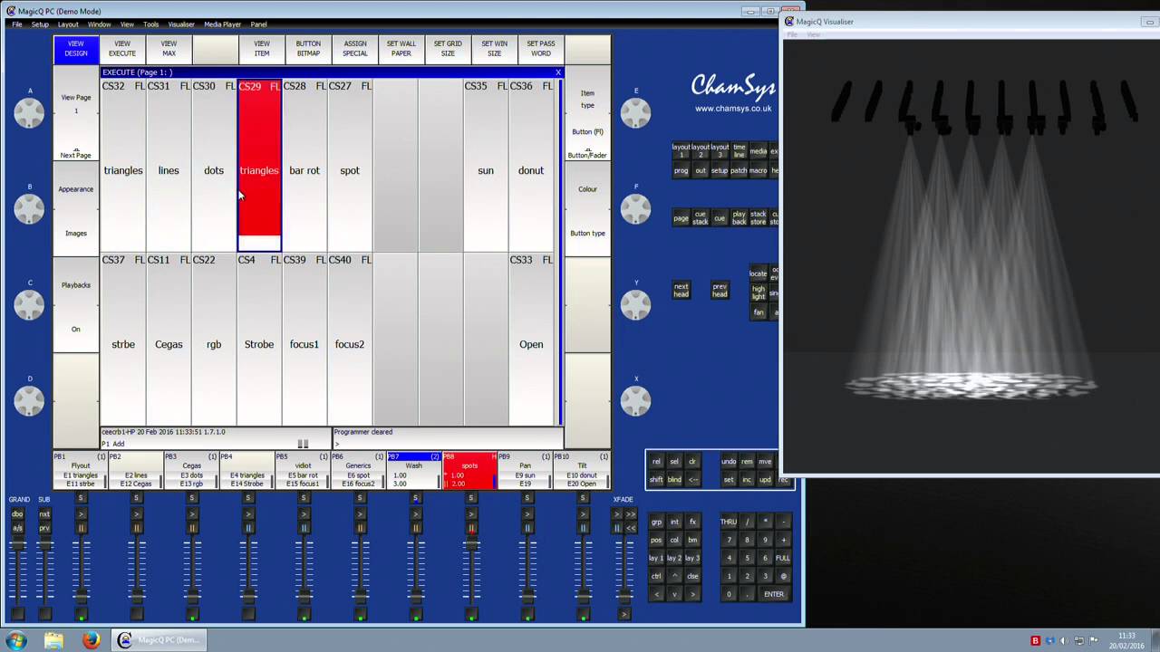Click the patch window key
The height and width of the screenshot is (652, 1160).
(739, 170)
